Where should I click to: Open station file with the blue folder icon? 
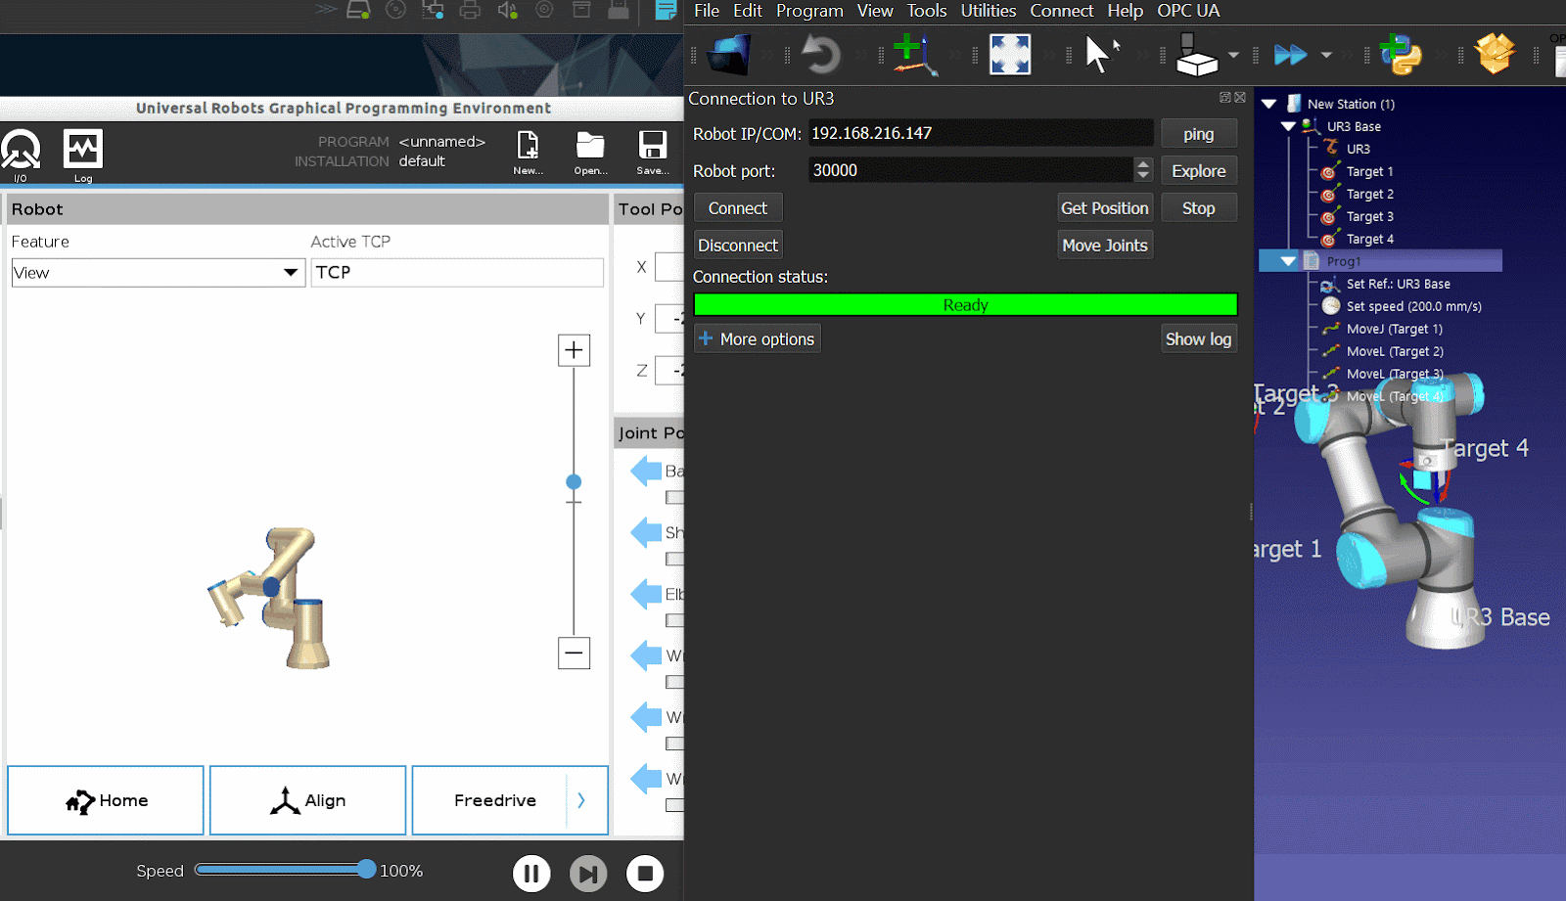pyautogui.click(x=729, y=55)
